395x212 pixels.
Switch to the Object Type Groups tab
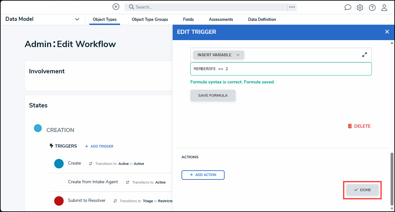pos(150,20)
